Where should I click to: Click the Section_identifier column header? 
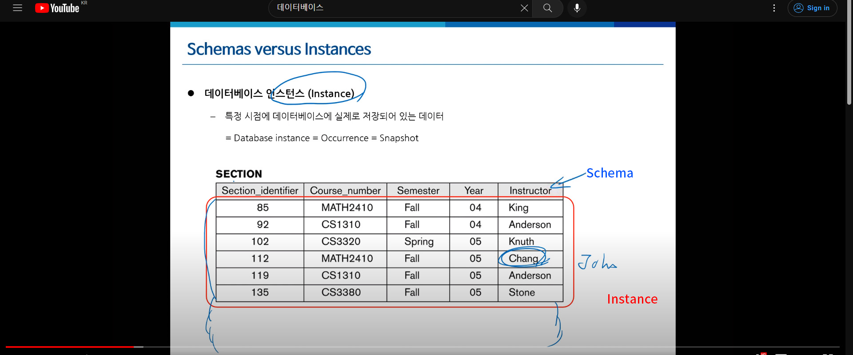tap(260, 191)
